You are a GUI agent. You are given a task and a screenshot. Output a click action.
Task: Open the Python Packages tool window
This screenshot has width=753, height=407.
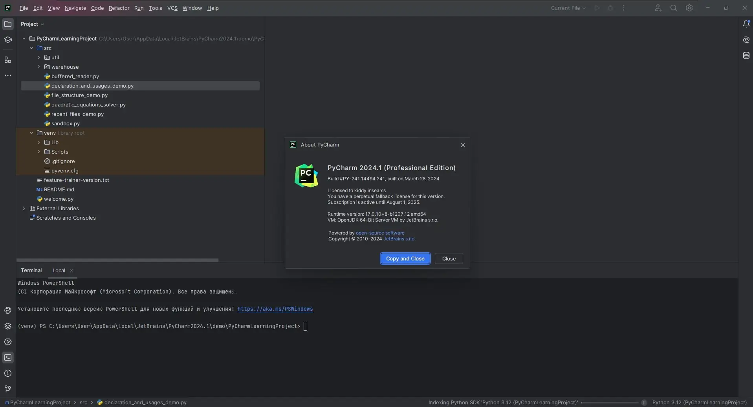[x=8, y=326]
